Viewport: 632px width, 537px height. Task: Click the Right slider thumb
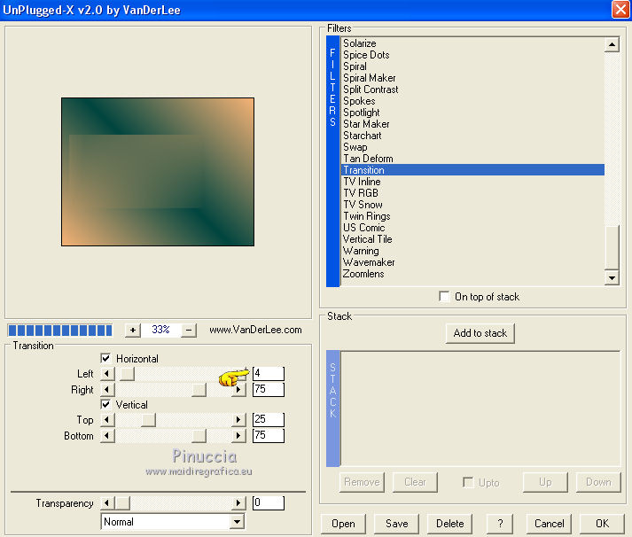click(x=199, y=390)
